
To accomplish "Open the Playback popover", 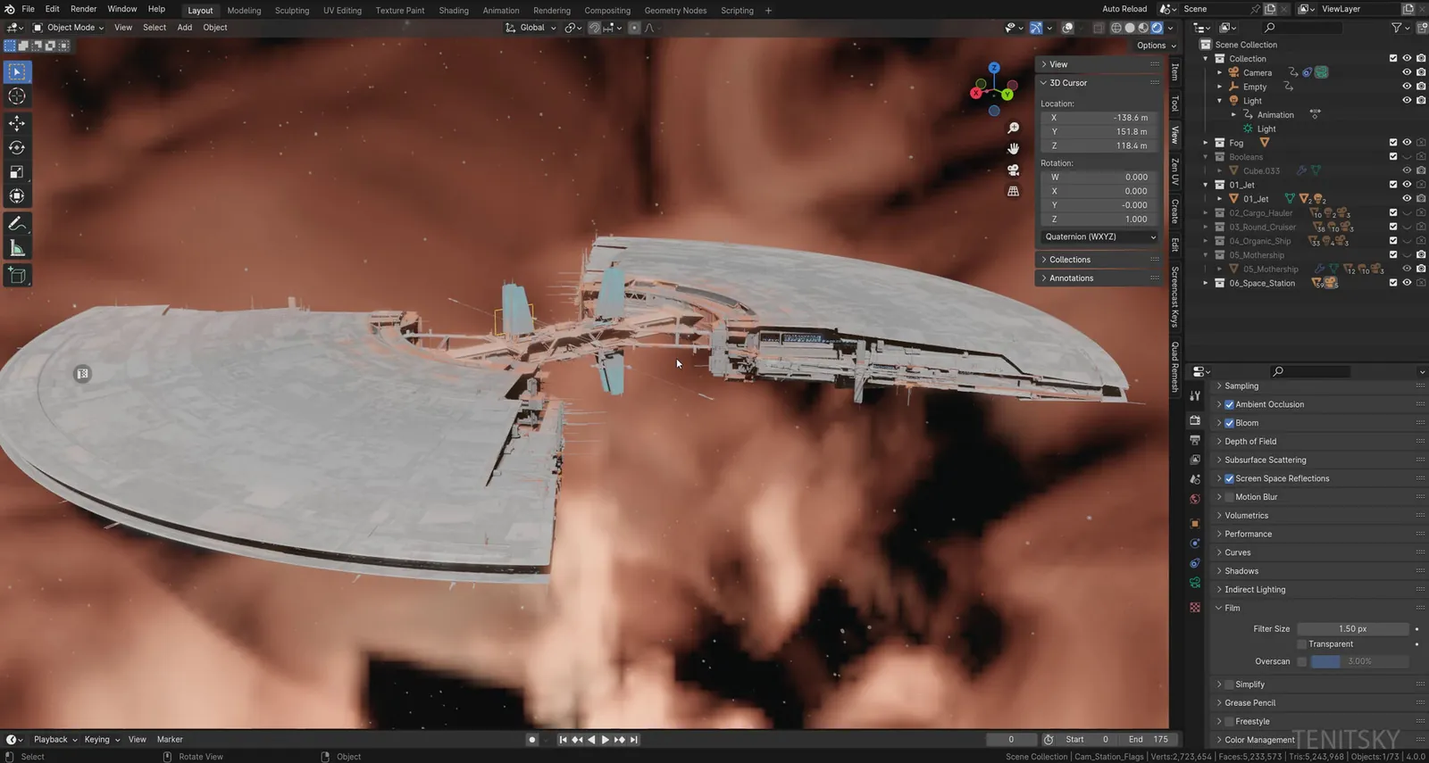I will point(55,739).
